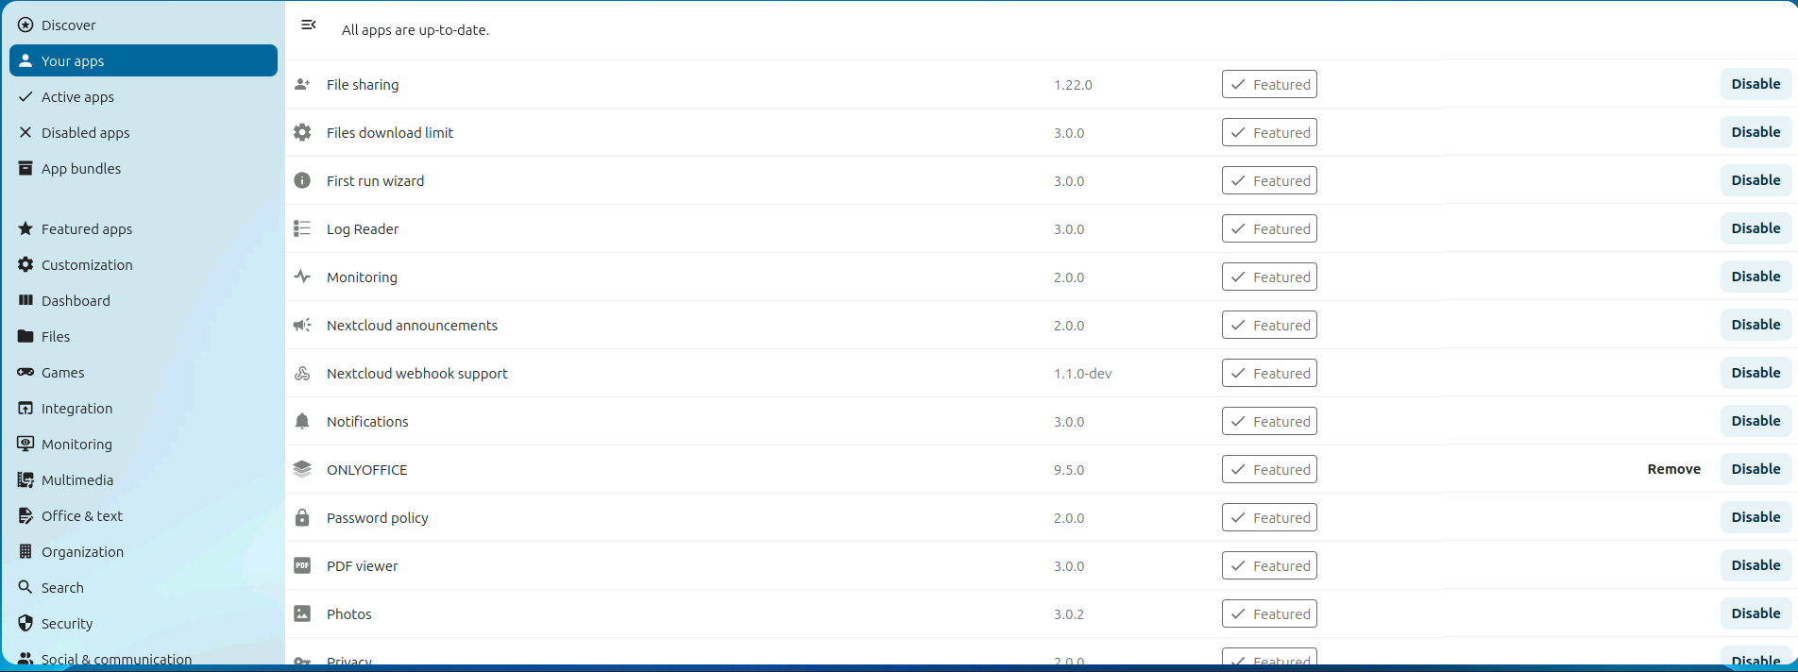The image size is (1798, 672).
Task: Click the Password policy lock icon
Action: (302, 517)
